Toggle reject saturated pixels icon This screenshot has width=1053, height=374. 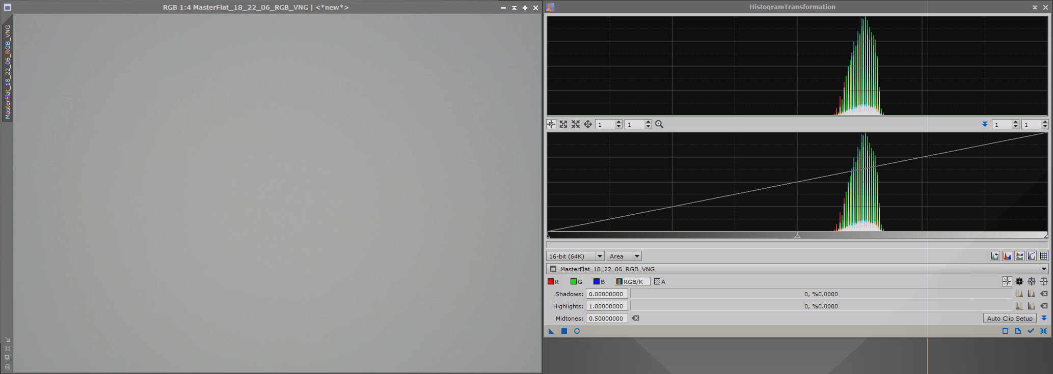coord(995,256)
